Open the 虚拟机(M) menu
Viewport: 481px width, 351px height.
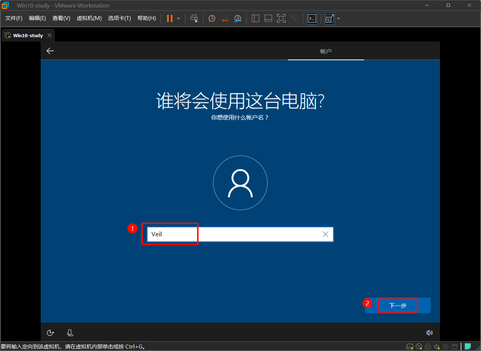(x=89, y=18)
